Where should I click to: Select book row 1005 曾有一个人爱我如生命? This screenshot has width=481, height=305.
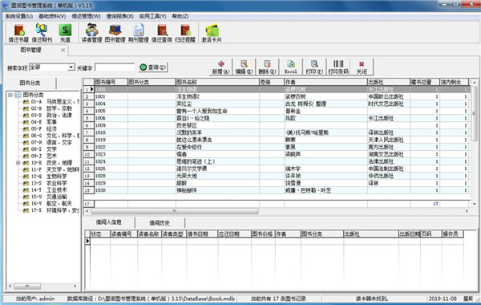pos(276,111)
